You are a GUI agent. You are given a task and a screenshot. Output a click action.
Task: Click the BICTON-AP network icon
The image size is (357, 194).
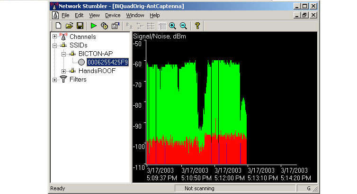tap(72, 54)
